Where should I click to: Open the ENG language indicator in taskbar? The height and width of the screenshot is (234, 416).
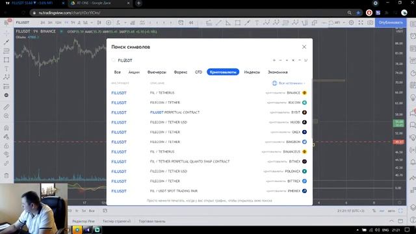(385, 230)
